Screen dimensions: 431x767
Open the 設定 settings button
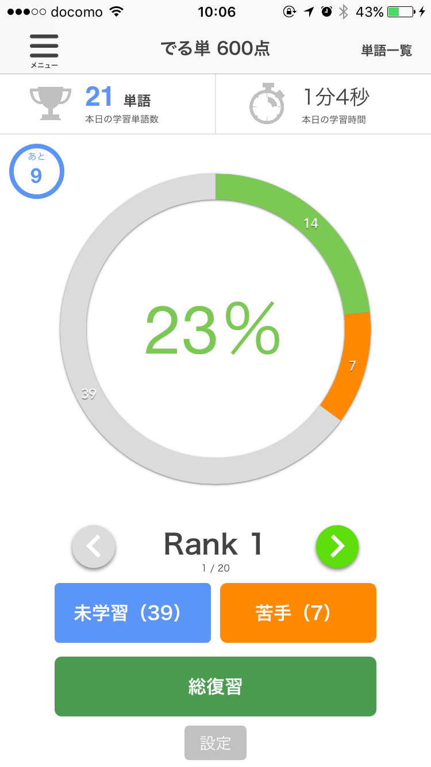pos(215,743)
